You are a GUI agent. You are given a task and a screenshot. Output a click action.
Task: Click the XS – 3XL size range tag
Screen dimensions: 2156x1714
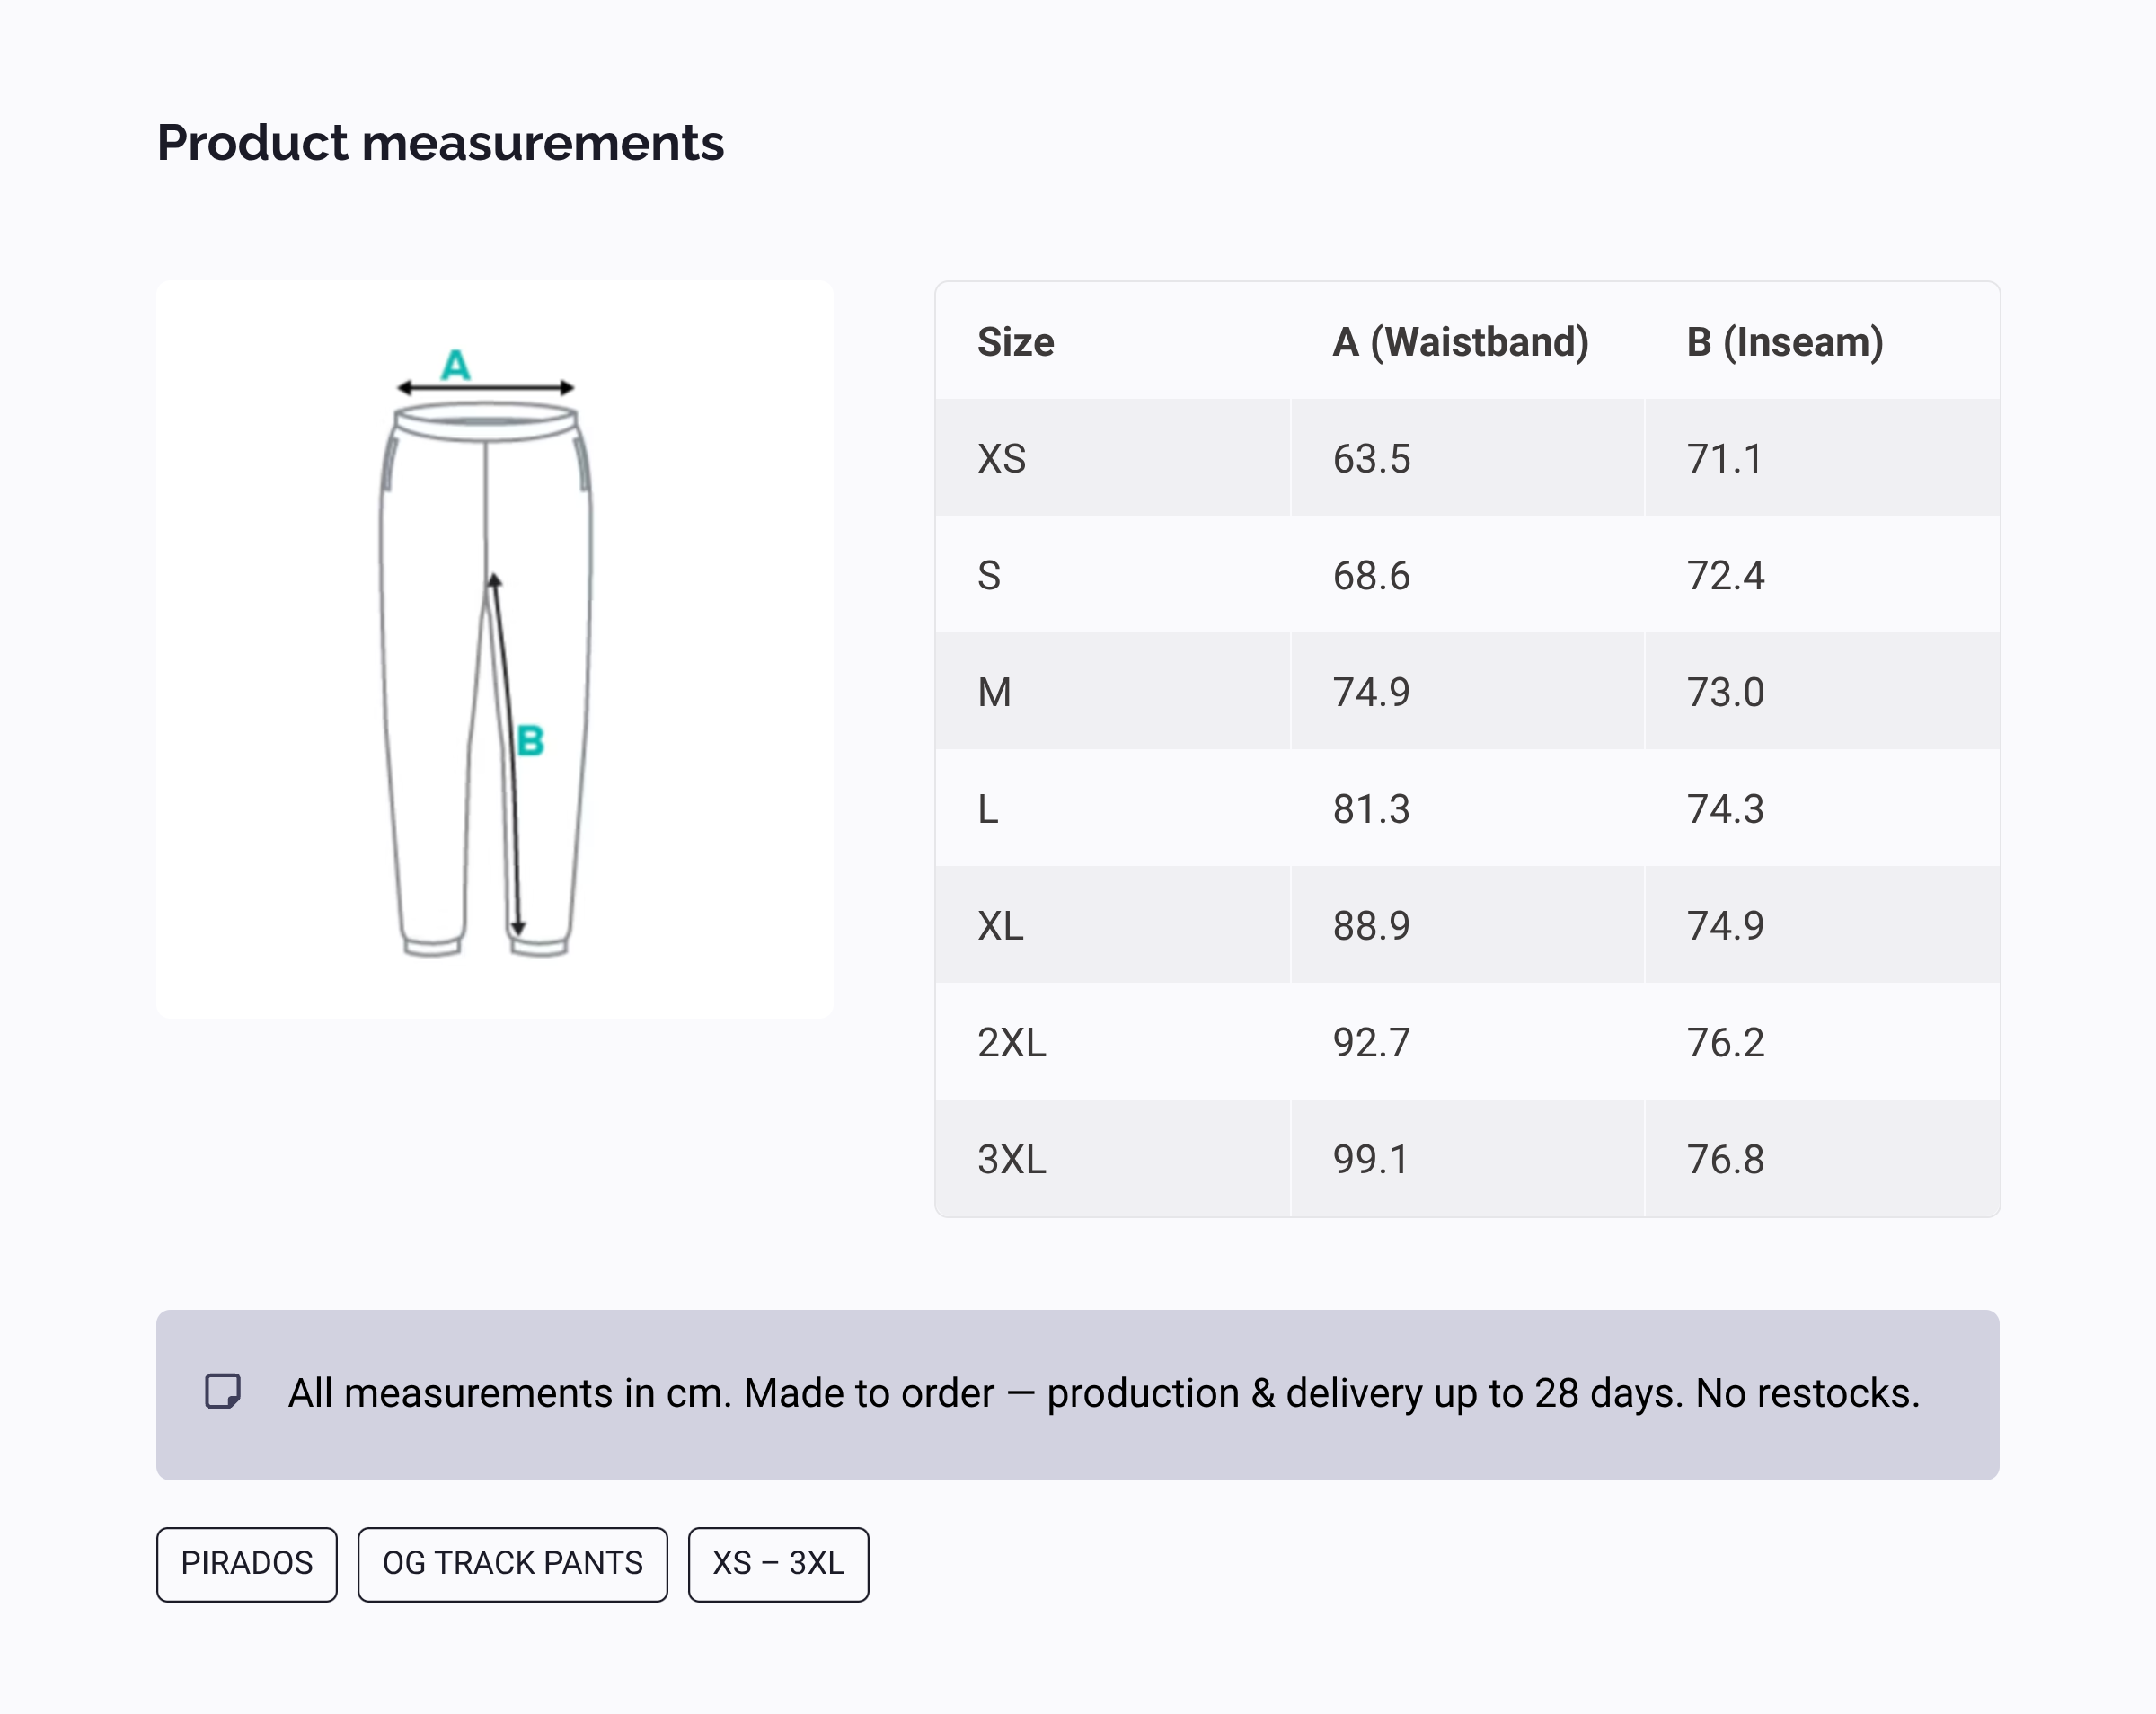[778, 1563]
